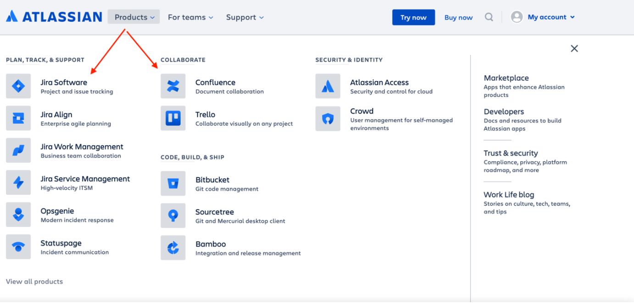
Task: Open the Bamboo link
Action: [x=211, y=244]
